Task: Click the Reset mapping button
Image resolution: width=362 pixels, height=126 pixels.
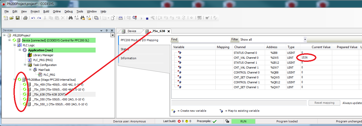Action: click(324, 103)
